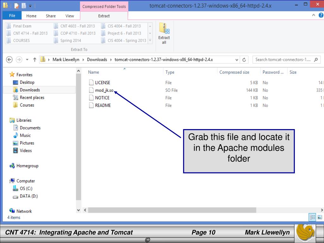The height and width of the screenshot is (243, 324).
Task: Click the search magnifier icon
Action: point(316,60)
